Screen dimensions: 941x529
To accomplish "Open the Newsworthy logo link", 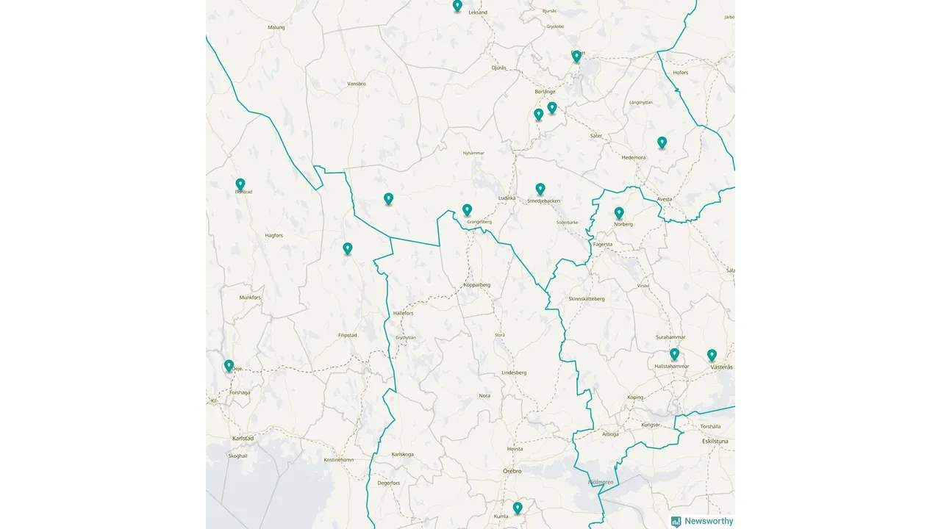I will click(x=702, y=521).
